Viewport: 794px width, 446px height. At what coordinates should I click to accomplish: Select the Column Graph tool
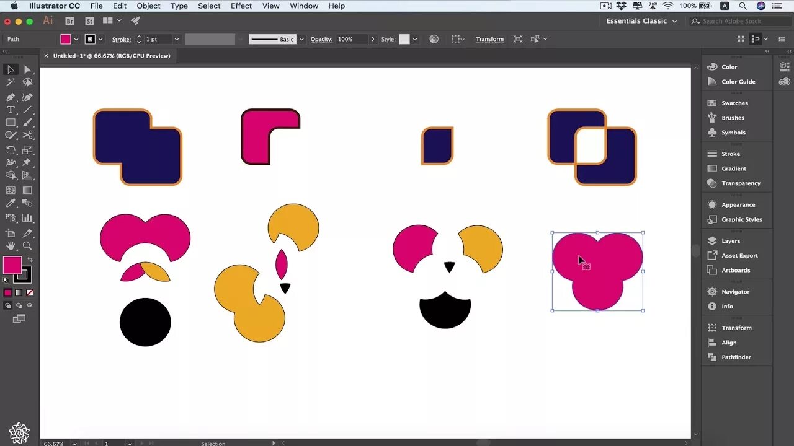(x=27, y=218)
